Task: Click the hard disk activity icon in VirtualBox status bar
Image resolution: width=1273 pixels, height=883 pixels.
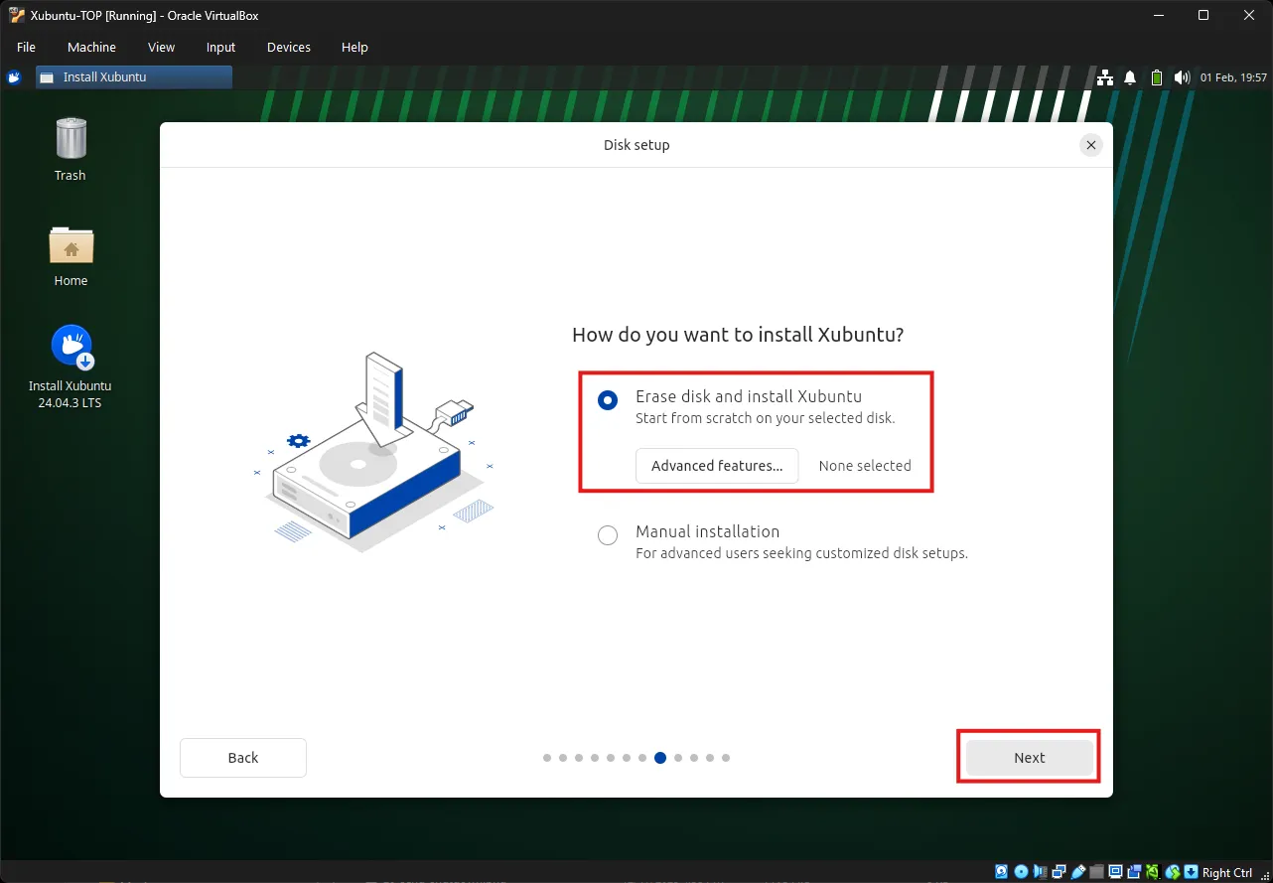Action: pyautogui.click(x=1001, y=871)
